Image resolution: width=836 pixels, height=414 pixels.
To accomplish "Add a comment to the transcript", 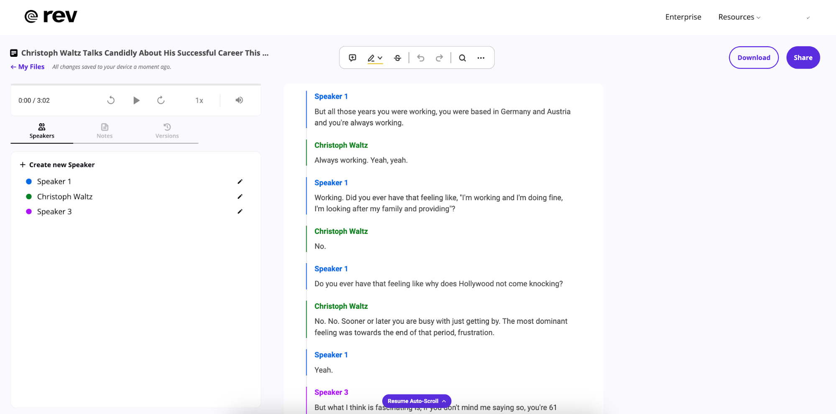I will 353,58.
